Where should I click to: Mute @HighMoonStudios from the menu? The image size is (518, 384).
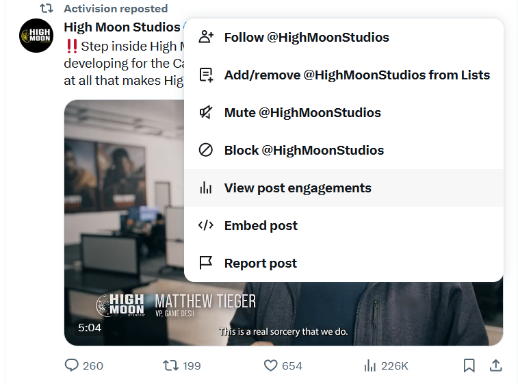tap(302, 113)
